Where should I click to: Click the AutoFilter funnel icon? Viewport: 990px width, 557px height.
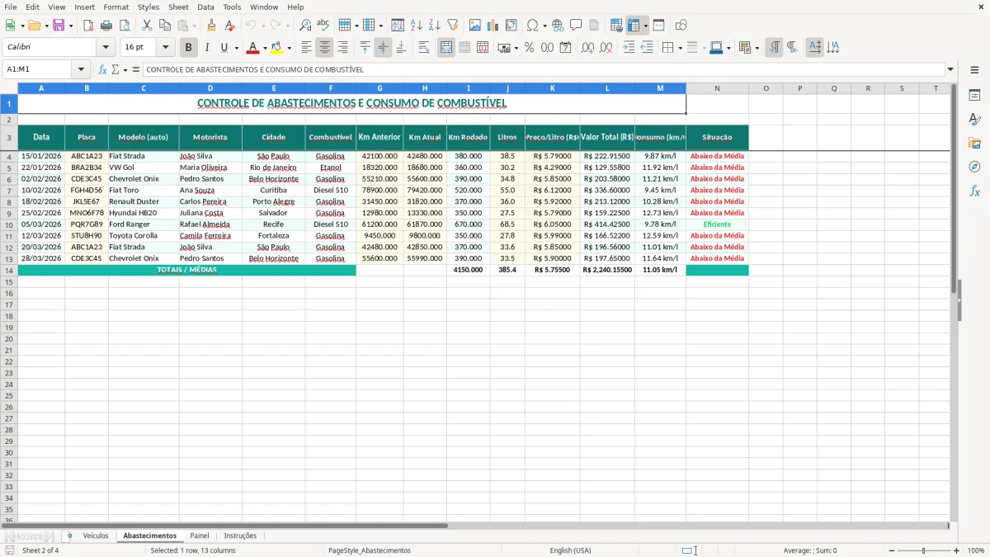tap(452, 26)
